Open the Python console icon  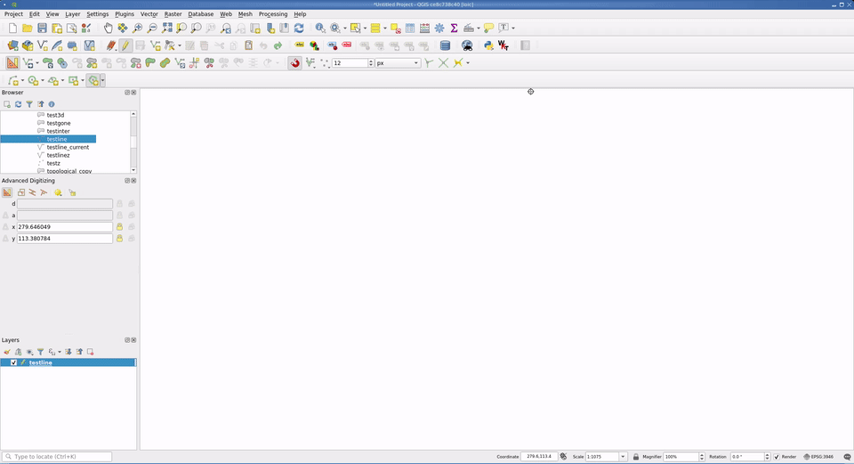point(488,45)
